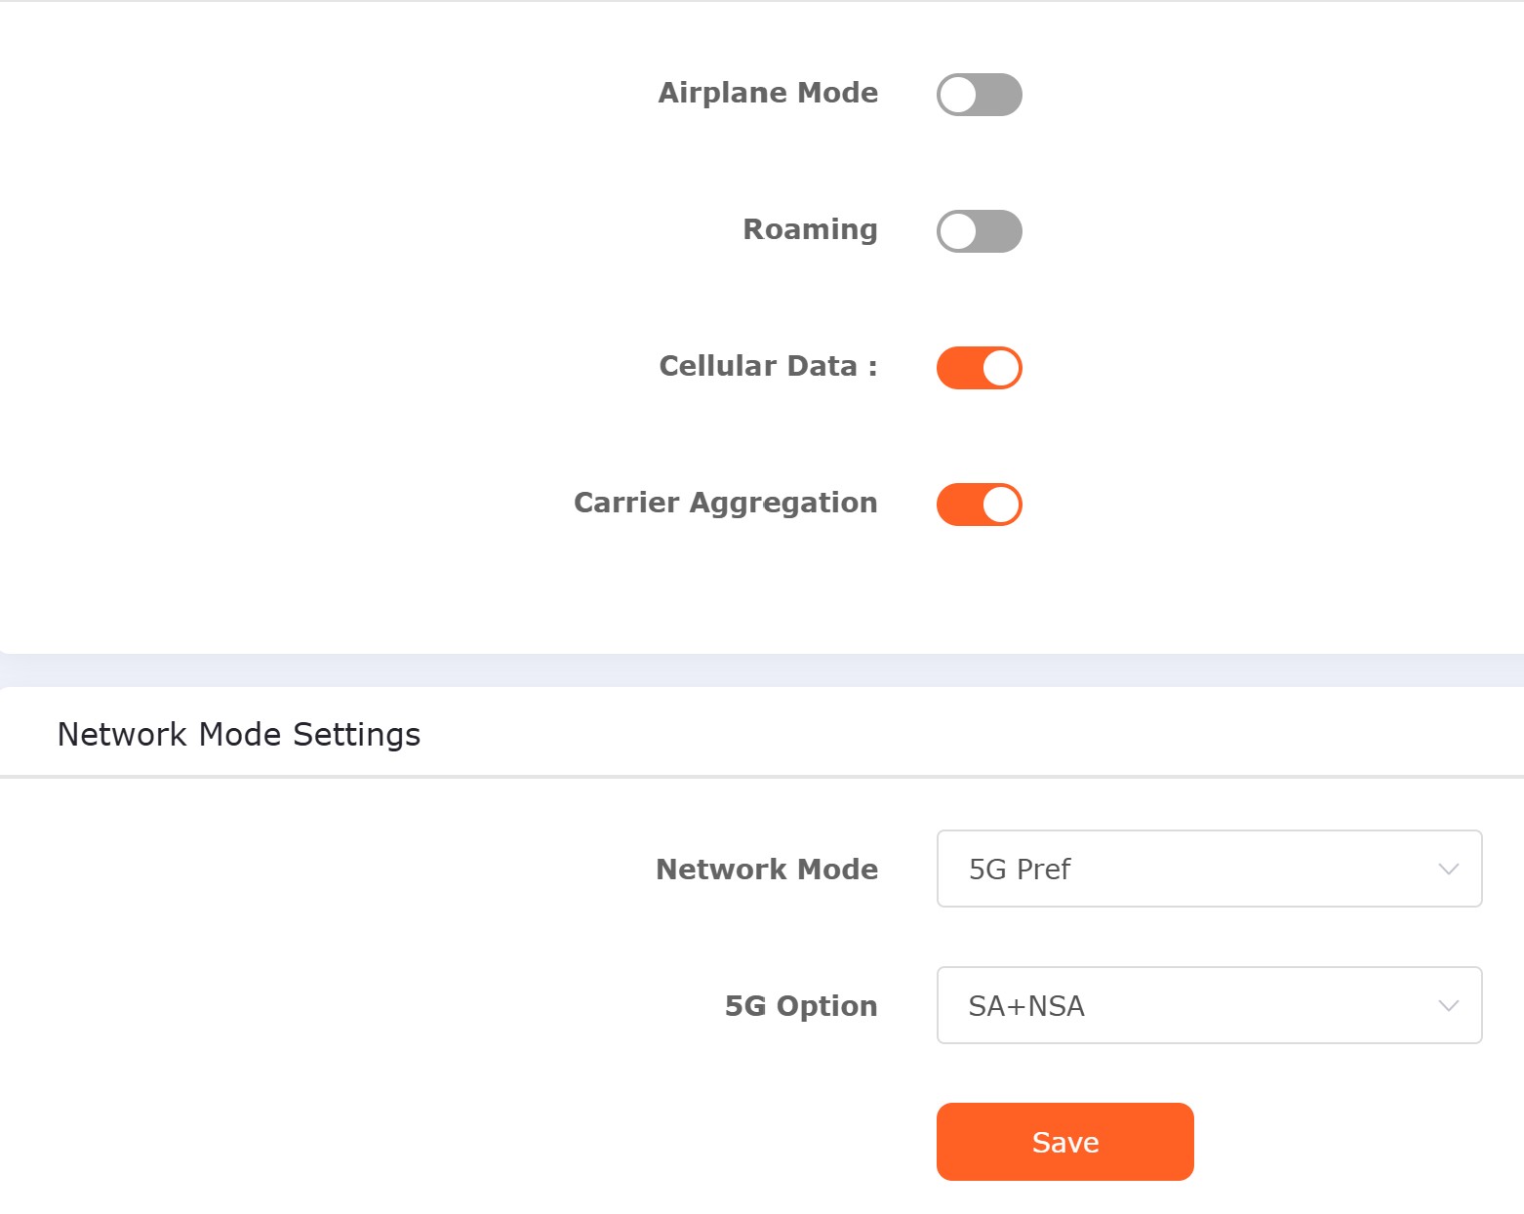The width and height of the screenshot is (1524, 1214).
Task: Turn off Carrier Aggregation toggle
Action: (980, 505)
